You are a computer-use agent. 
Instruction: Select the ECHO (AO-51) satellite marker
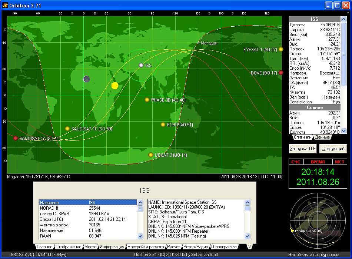[163, 124]
